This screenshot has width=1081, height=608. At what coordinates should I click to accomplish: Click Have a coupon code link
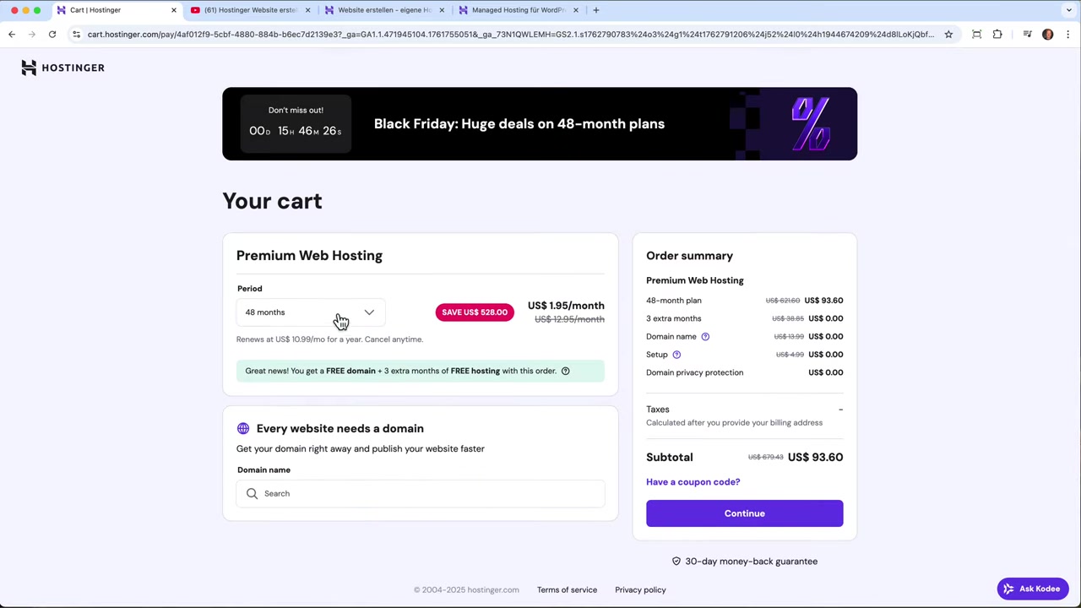point(693,482)
